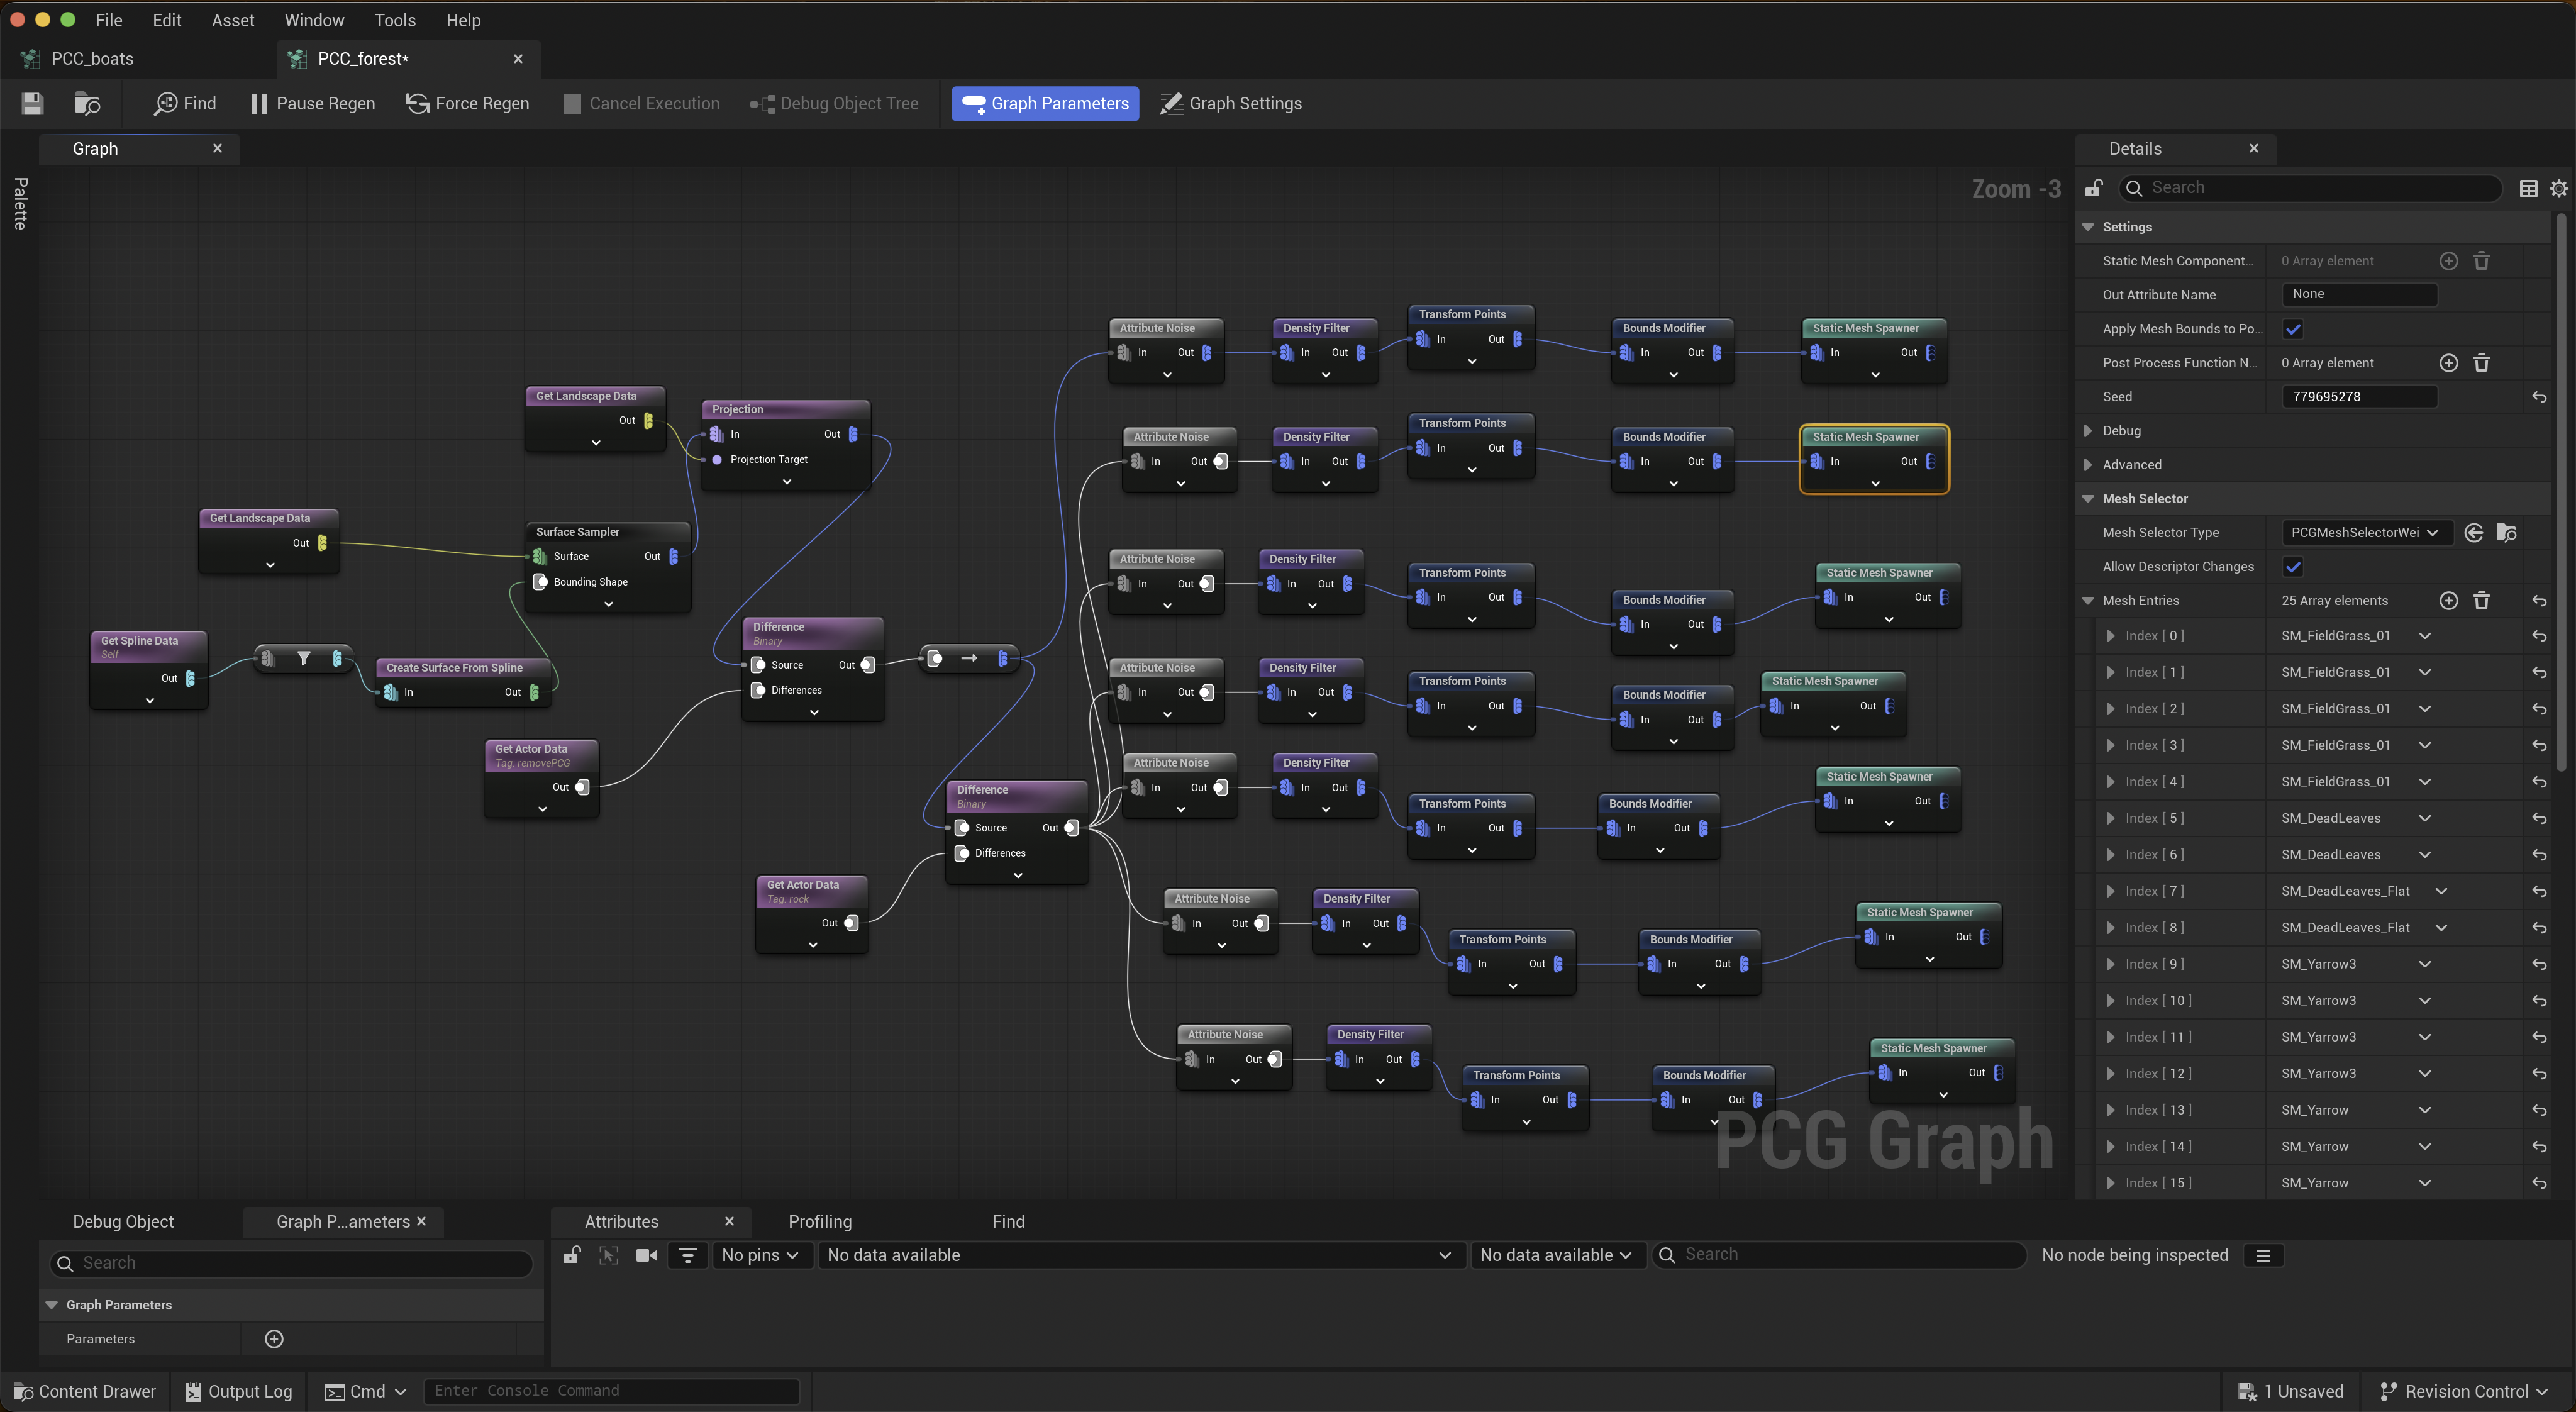Disable Allow Descriptor Changes checkbox
This screenshot has height=1412, width=2576.
click(2293, 567)
